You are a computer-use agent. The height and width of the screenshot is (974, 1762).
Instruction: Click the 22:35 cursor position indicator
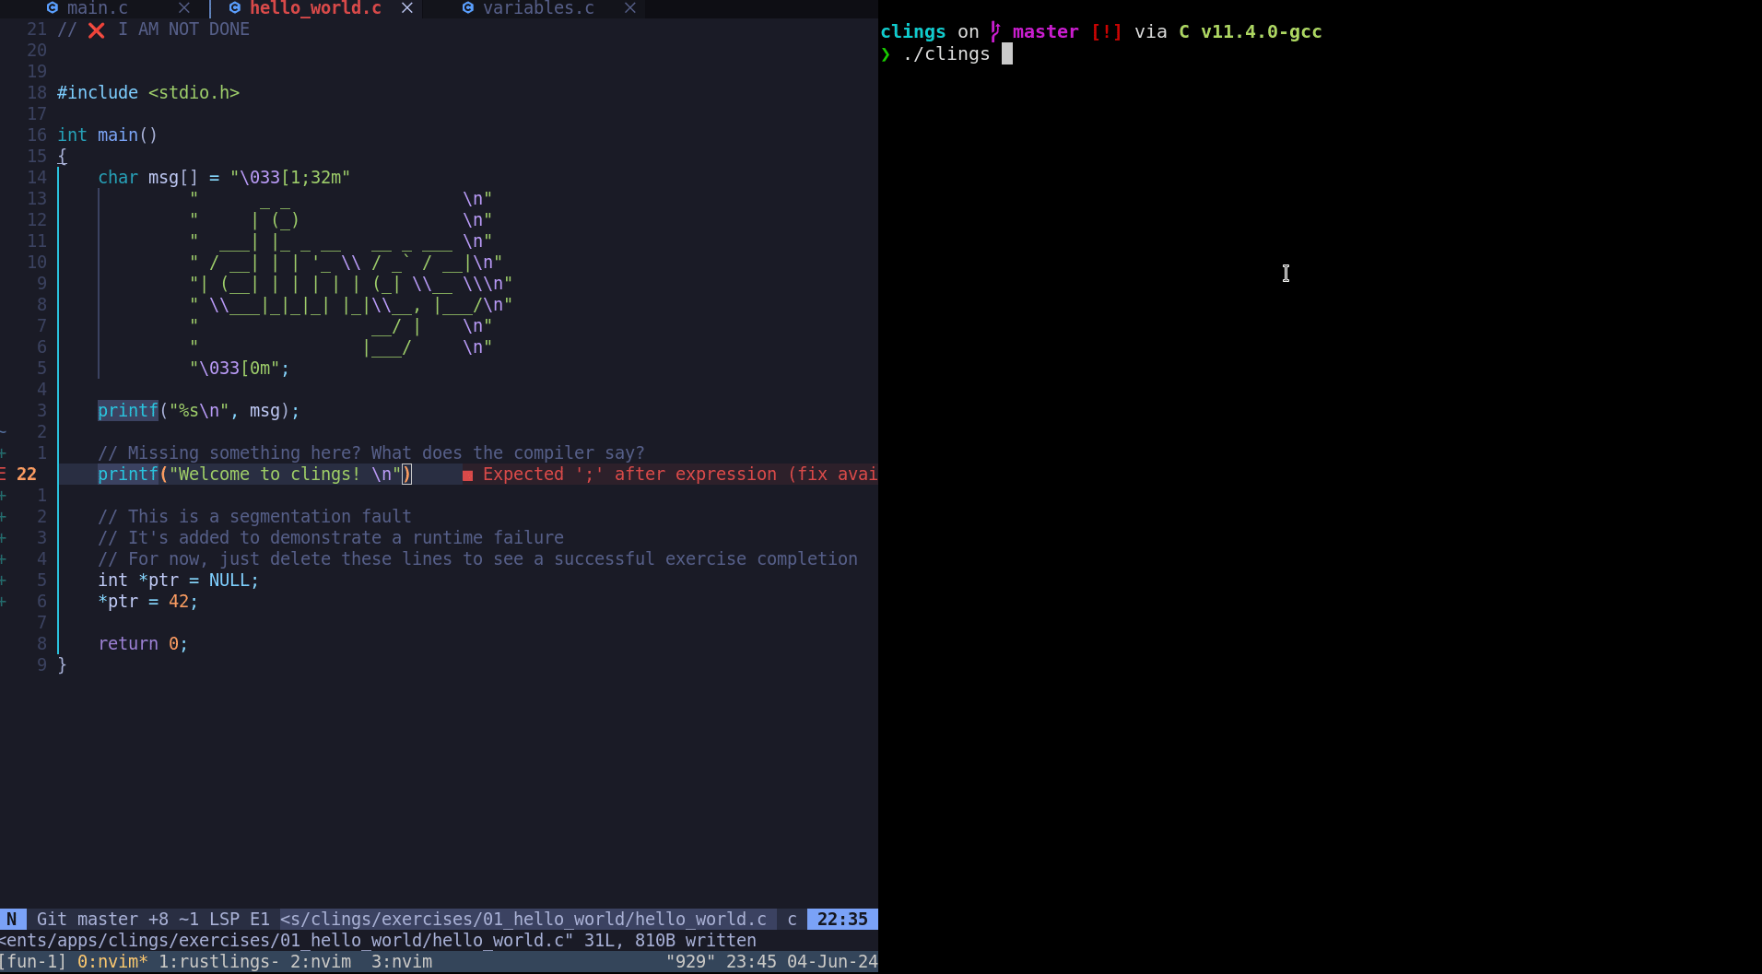[842, 920]
